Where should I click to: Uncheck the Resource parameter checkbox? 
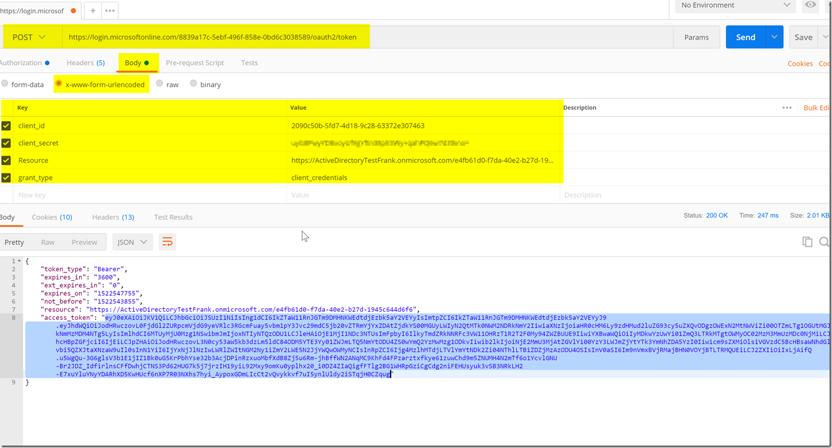(x=6, y=161)
